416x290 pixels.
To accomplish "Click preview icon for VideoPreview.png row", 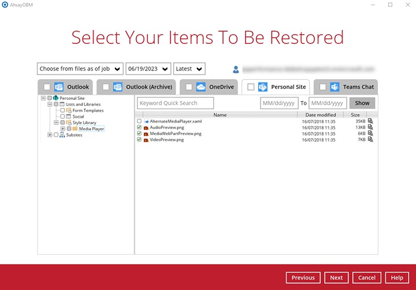I will [370, 140].
